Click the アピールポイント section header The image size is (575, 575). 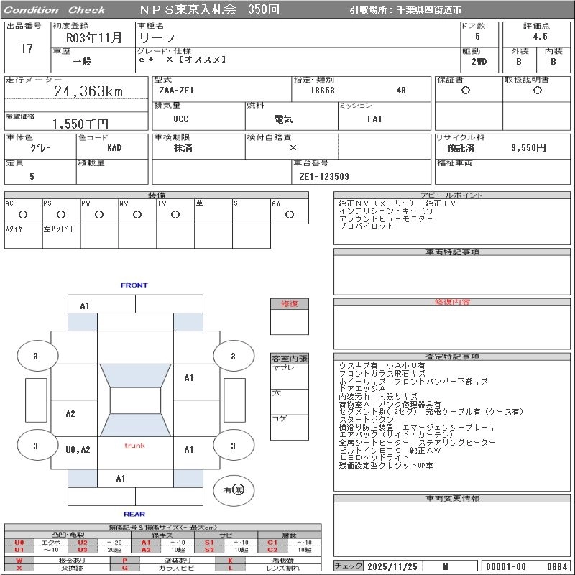[x=452, y=195]
